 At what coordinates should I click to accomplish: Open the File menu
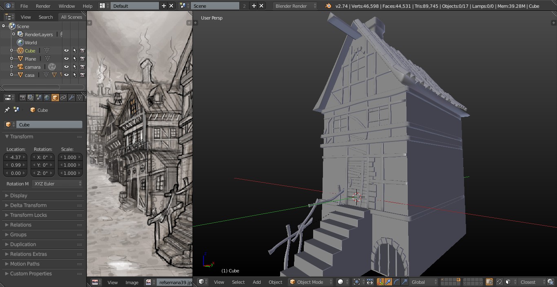24,6
